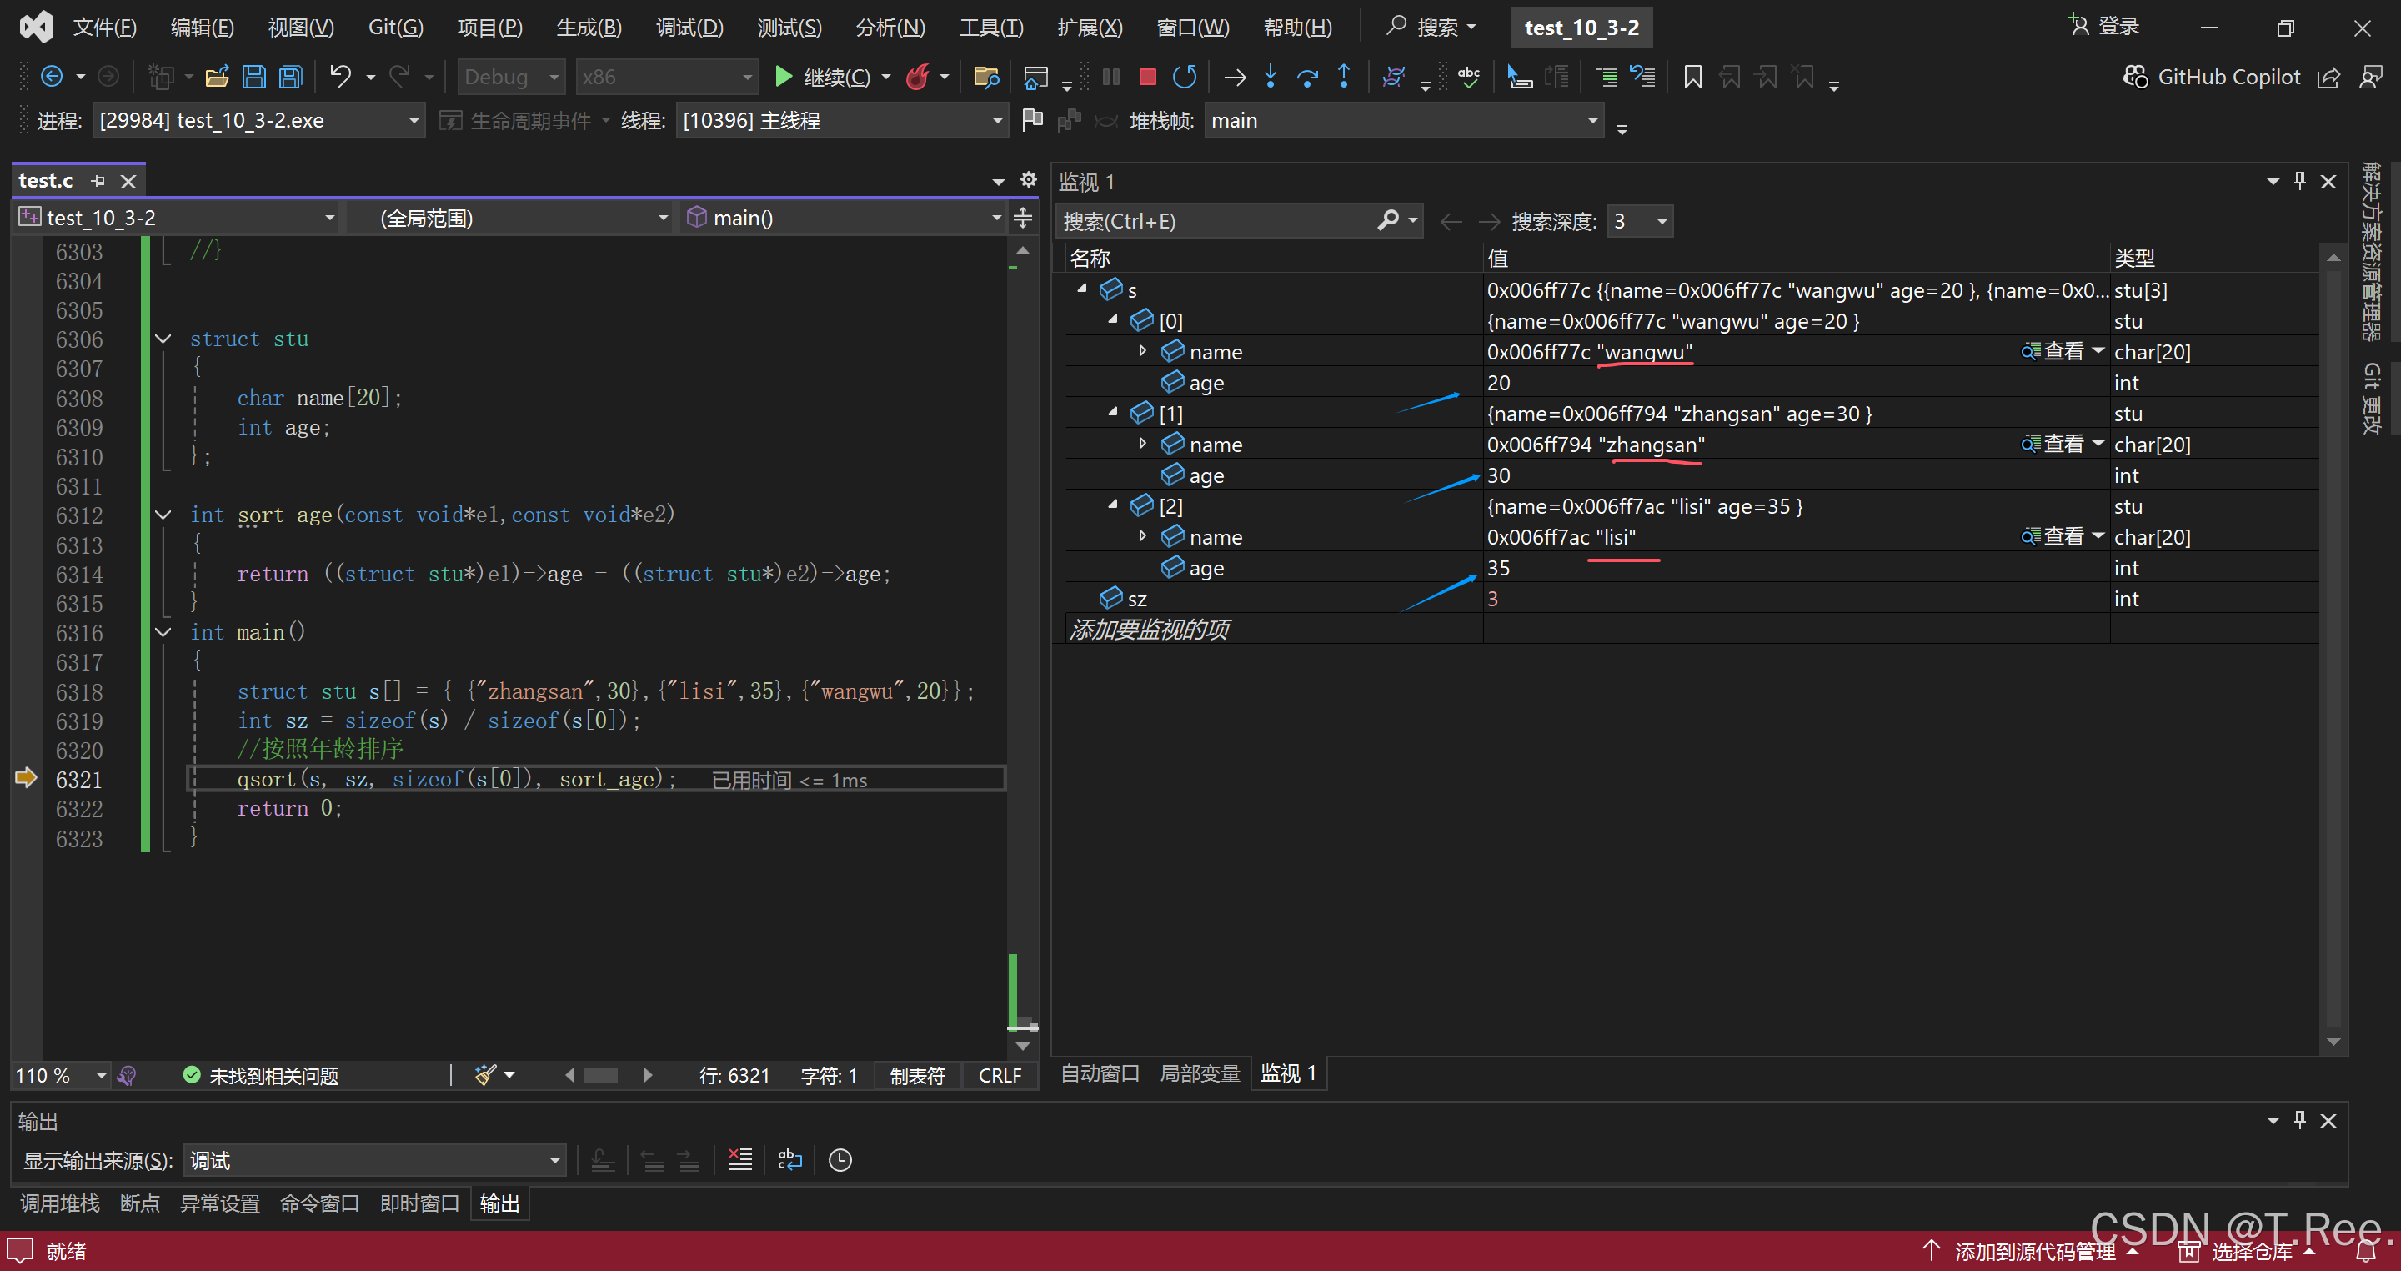The height and width of the screenshot is (1271, 2401).
Task: Toggle bookmark with the bookmark icon
Action: click(x=1692, y=78)
